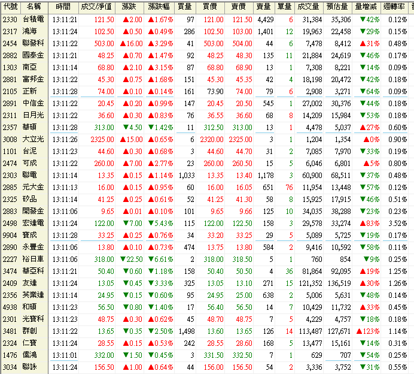Select stock name 儒鴻
Screen dimensions: 414x374
pos(29,355)
